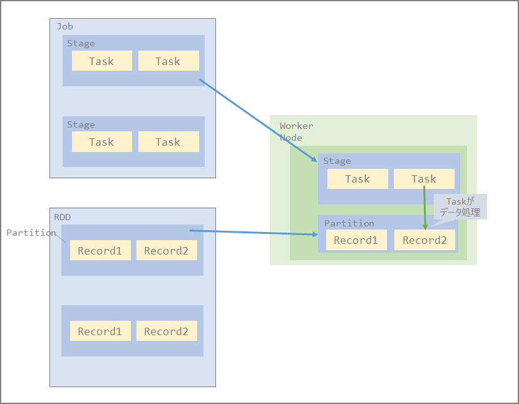519x404 pixels.
Task: Click the Partition label inside Worker Node
Action: point(349,223)
